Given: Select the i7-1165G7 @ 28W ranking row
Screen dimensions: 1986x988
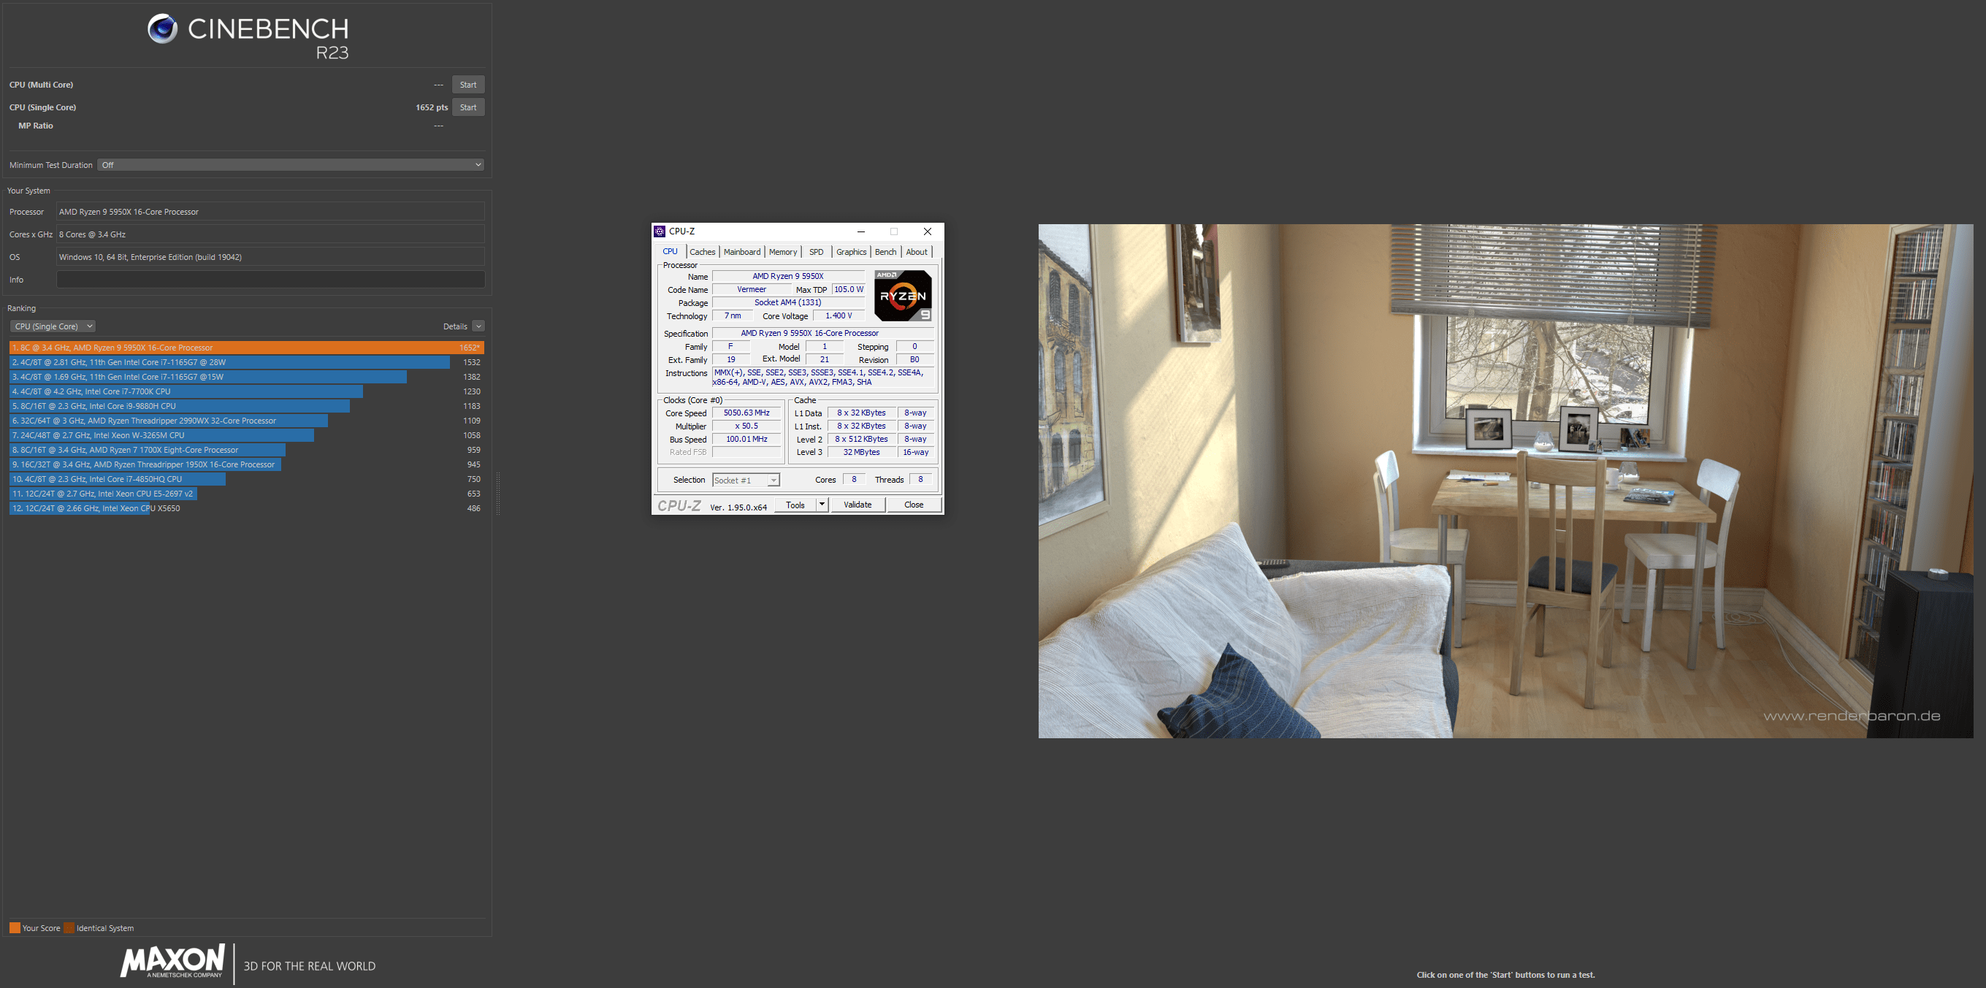Looking at the screenshot, I should (247, 362).
